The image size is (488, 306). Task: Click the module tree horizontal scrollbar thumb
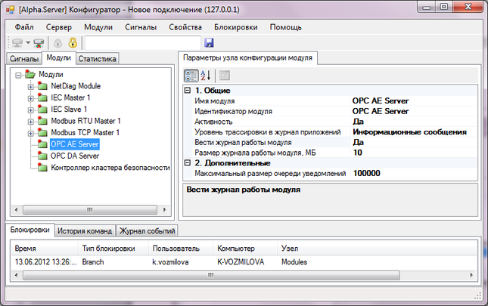(x=90, y=210)
